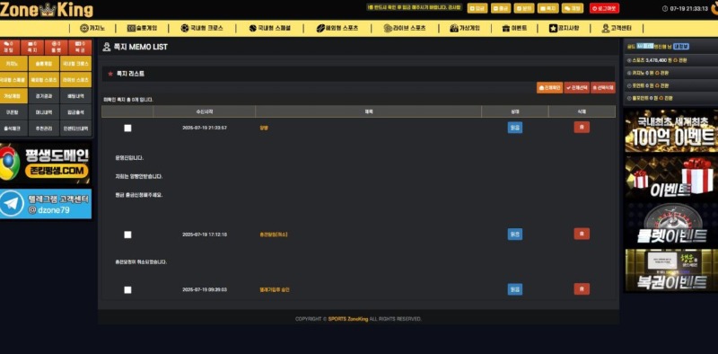Collapse the 17:12:16 memo title link
The width and height of the screenshot is (718, 354).
click(274, 235)
